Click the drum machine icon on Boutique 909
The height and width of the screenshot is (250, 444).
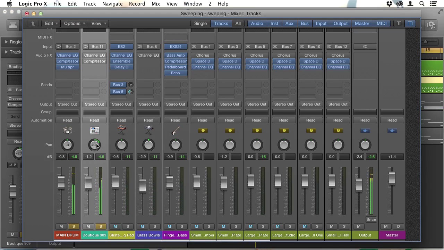(94, 131)
